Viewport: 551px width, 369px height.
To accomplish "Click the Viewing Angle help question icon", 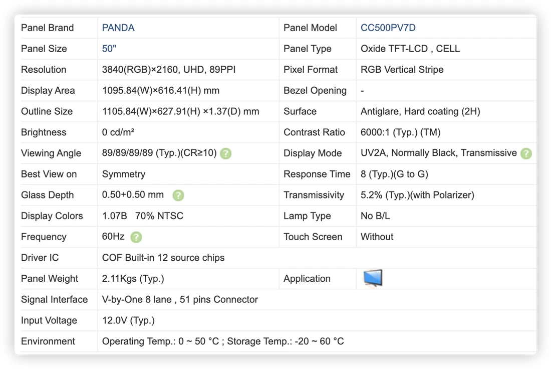I will (225, 153).
